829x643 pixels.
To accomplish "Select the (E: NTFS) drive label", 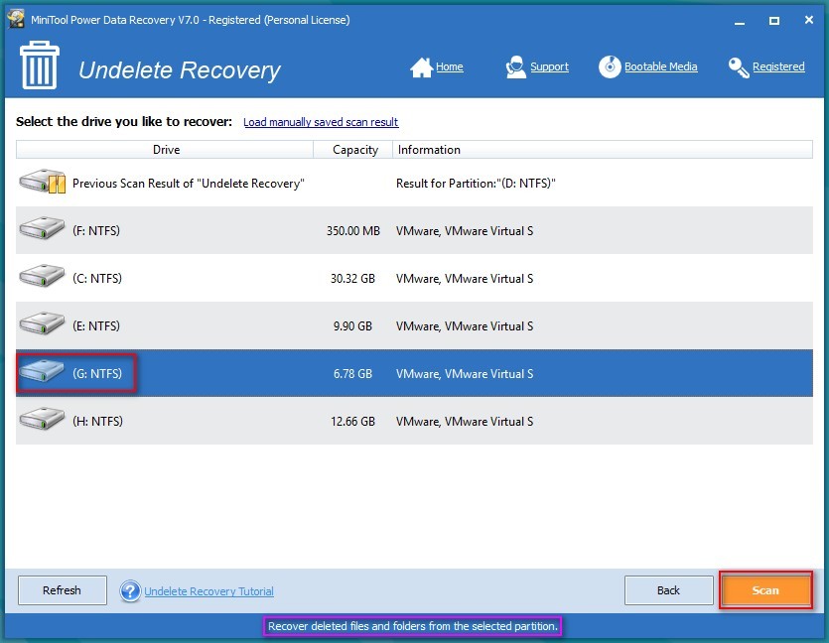I will pyautogui.click(x=96, y=326).
